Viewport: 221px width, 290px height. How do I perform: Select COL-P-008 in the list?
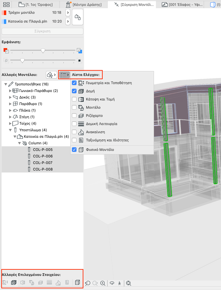[x=43, y=169]
